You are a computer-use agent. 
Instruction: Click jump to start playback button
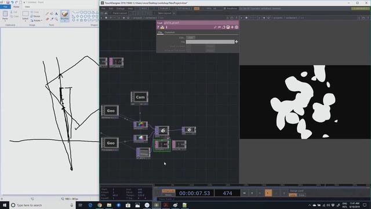click(x=245, y=193)
